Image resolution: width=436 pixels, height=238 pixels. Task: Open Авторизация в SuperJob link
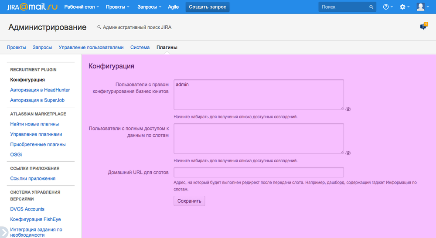[37, 100]
